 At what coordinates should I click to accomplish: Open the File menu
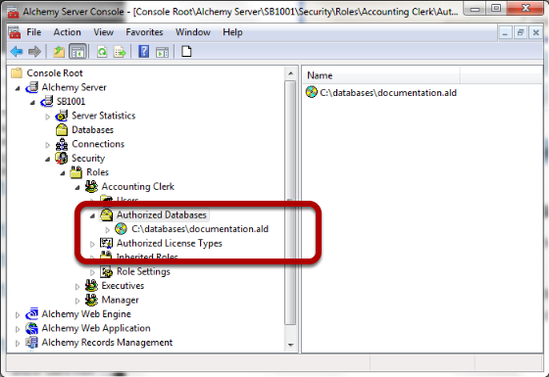point(34,32)
